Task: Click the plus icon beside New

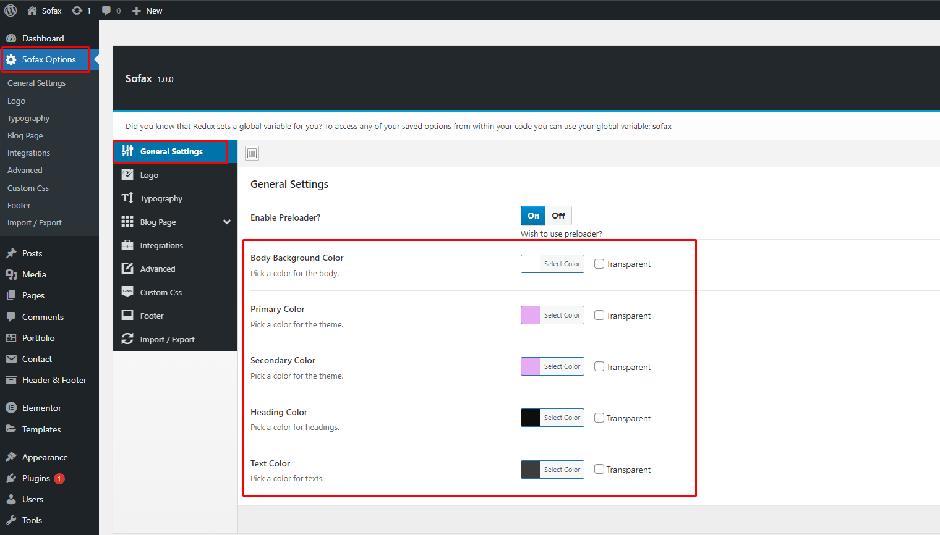Action: click(137, 11)
